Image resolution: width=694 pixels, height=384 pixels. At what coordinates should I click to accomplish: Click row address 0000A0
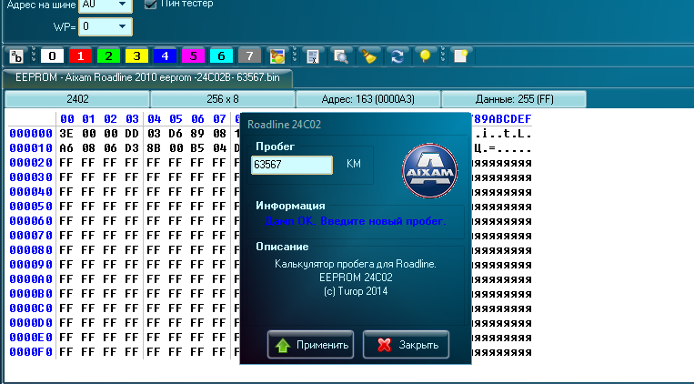click(x=31, y=279)
